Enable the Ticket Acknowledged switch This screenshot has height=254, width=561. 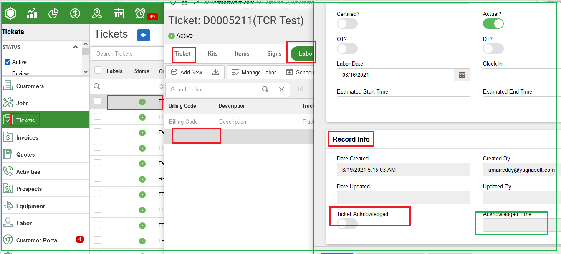[x=347, y=224]
